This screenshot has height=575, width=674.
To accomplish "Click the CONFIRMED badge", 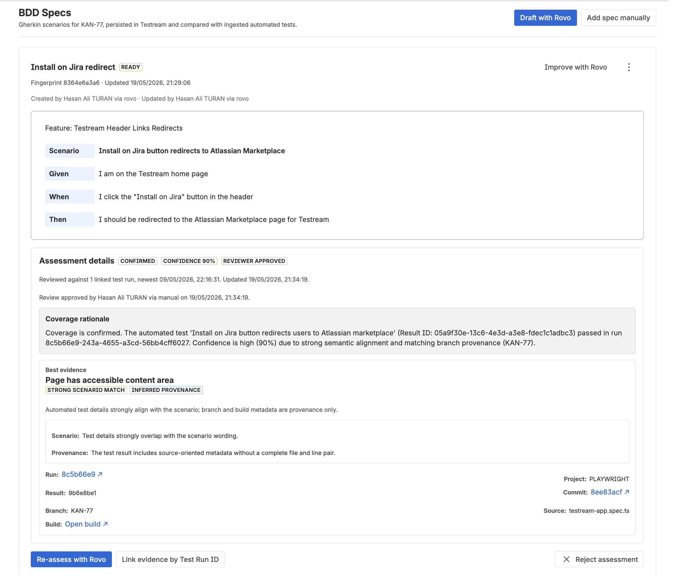I will (x=138, y=261).
